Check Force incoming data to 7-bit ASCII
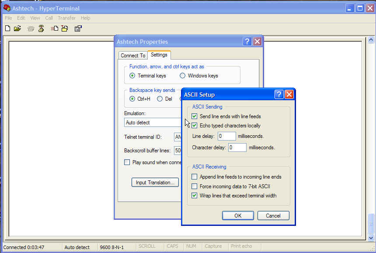Screen dimensions: 376x253 point(195,186)
